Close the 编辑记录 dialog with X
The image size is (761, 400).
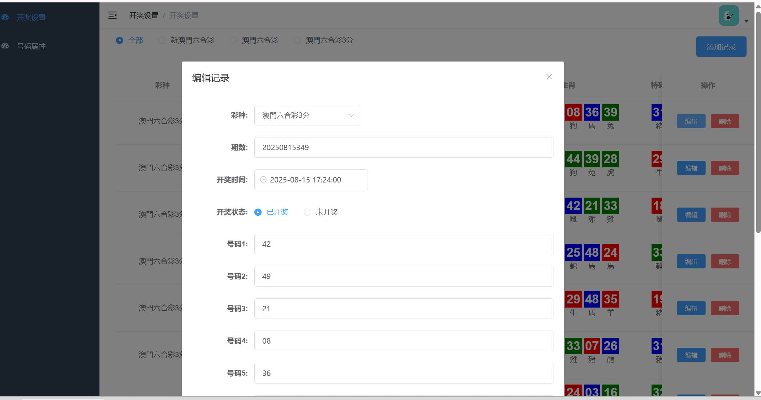pyautogui.click(x=549, y=77)
